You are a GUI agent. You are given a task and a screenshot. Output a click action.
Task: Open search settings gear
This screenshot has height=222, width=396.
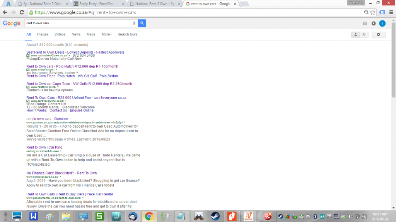click(x=378, y=34)
